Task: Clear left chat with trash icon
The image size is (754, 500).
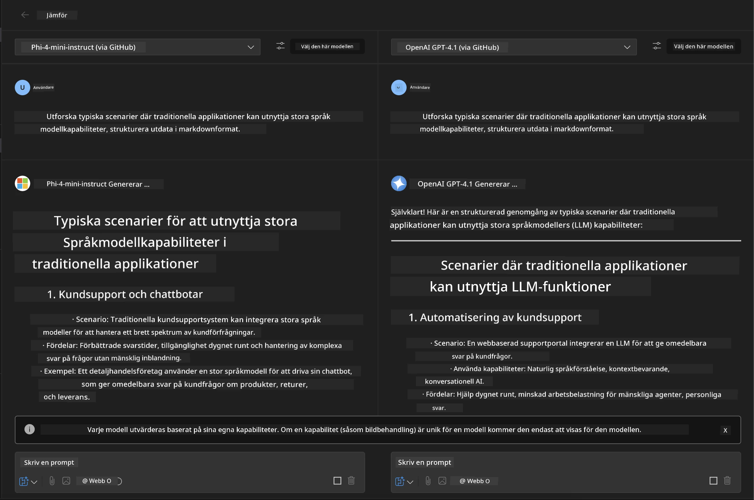Action: click(351, 480)
